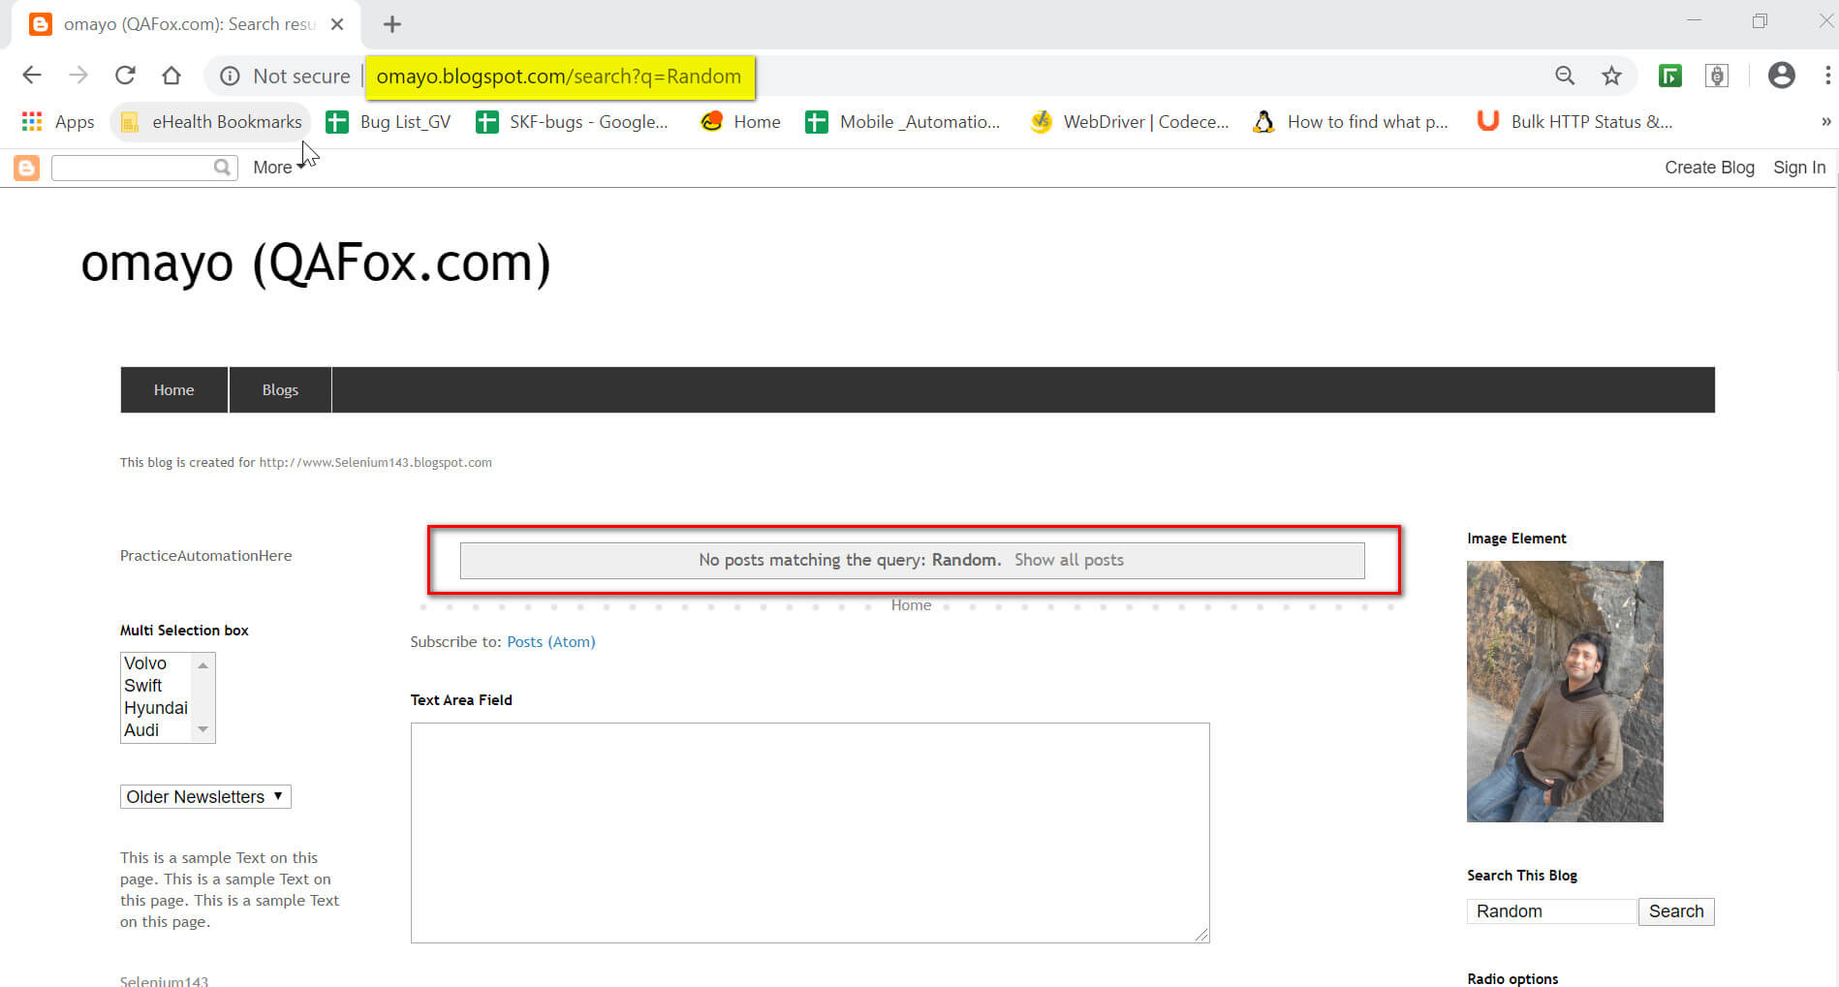This screenshot has height=987, width=1839.
Task: Click the multi selection box scroll-up arrow
Action: click(203, 664)
